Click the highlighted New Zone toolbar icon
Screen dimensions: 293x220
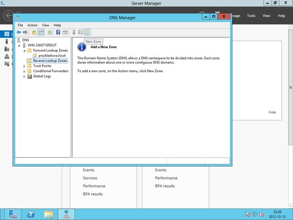(87, 32)
